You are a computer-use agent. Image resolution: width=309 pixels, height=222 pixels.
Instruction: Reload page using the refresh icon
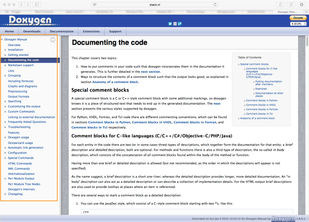click(x=215, y=5)
